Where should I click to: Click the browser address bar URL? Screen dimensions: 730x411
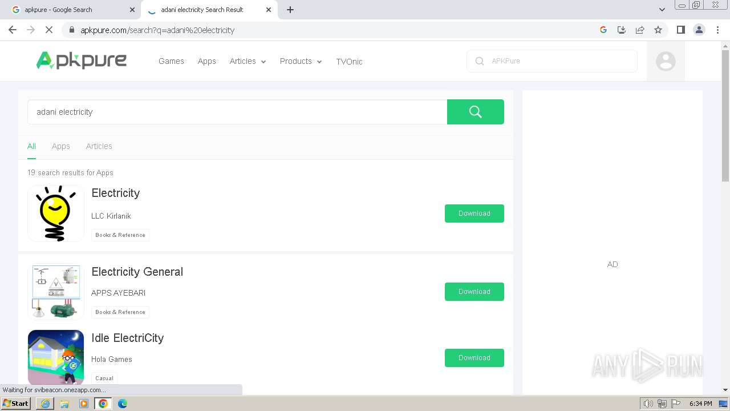(157, 30)
